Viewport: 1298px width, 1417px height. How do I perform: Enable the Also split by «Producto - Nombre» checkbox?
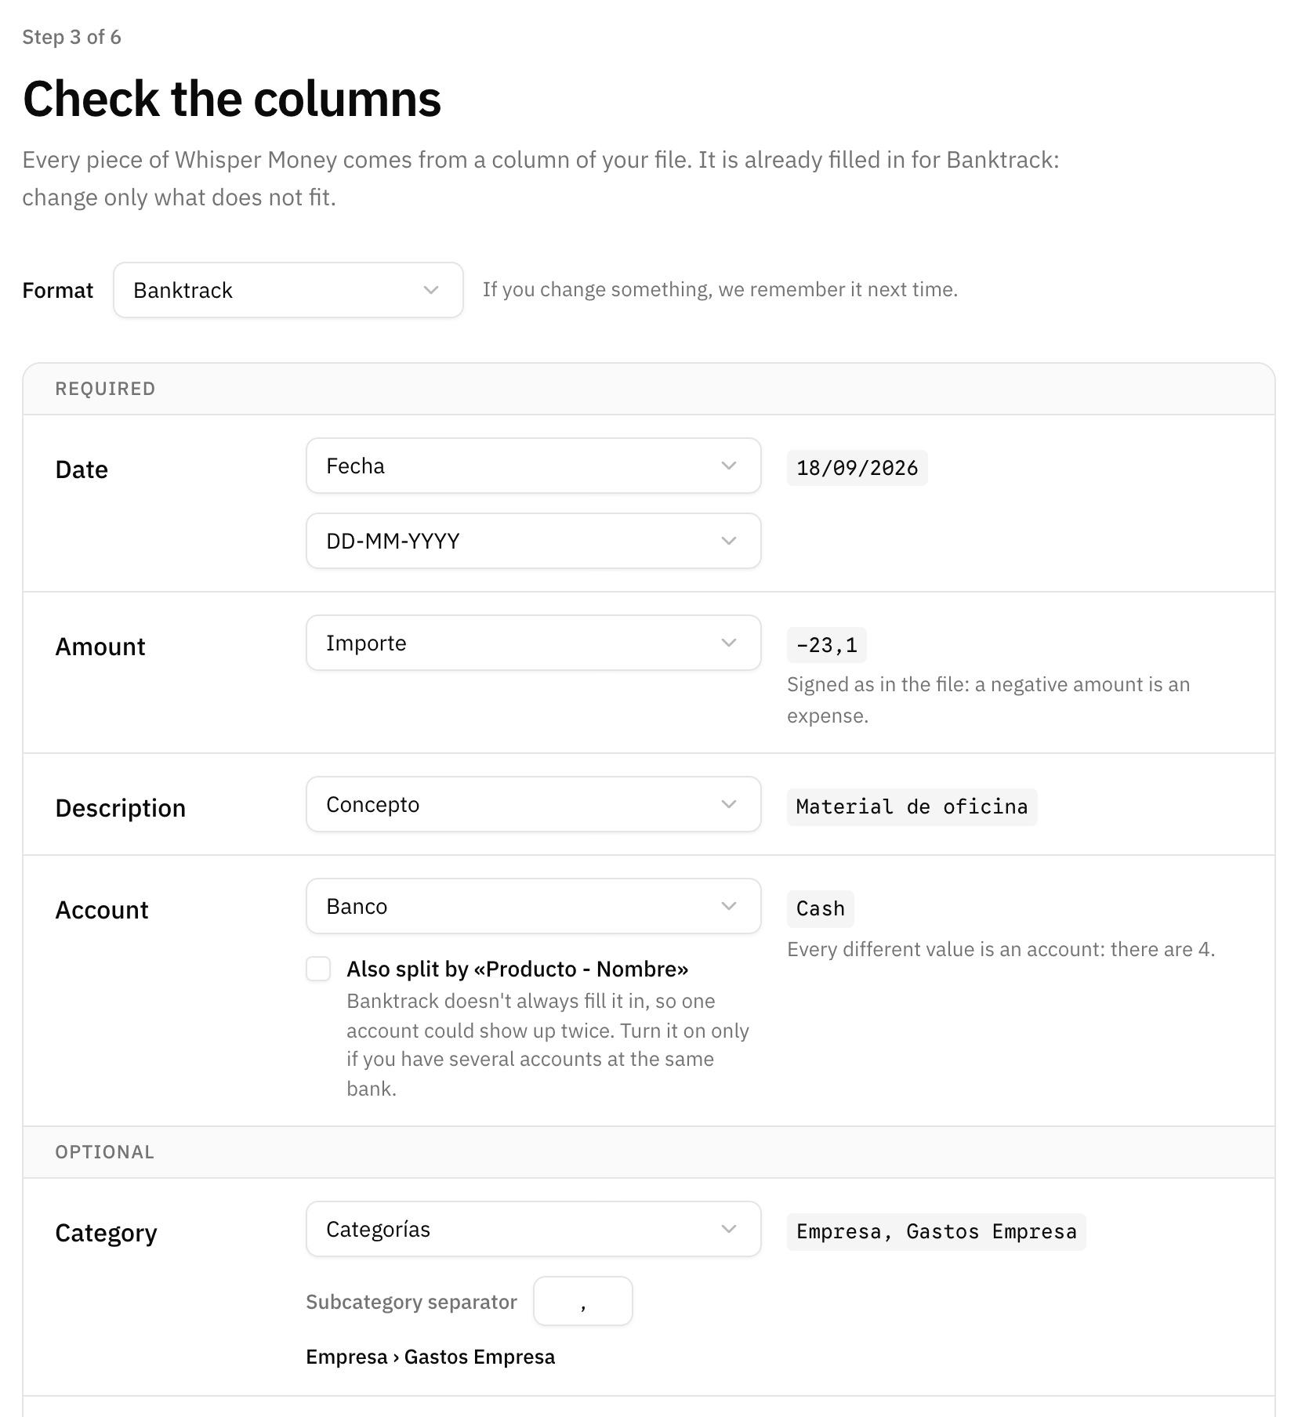318,969
